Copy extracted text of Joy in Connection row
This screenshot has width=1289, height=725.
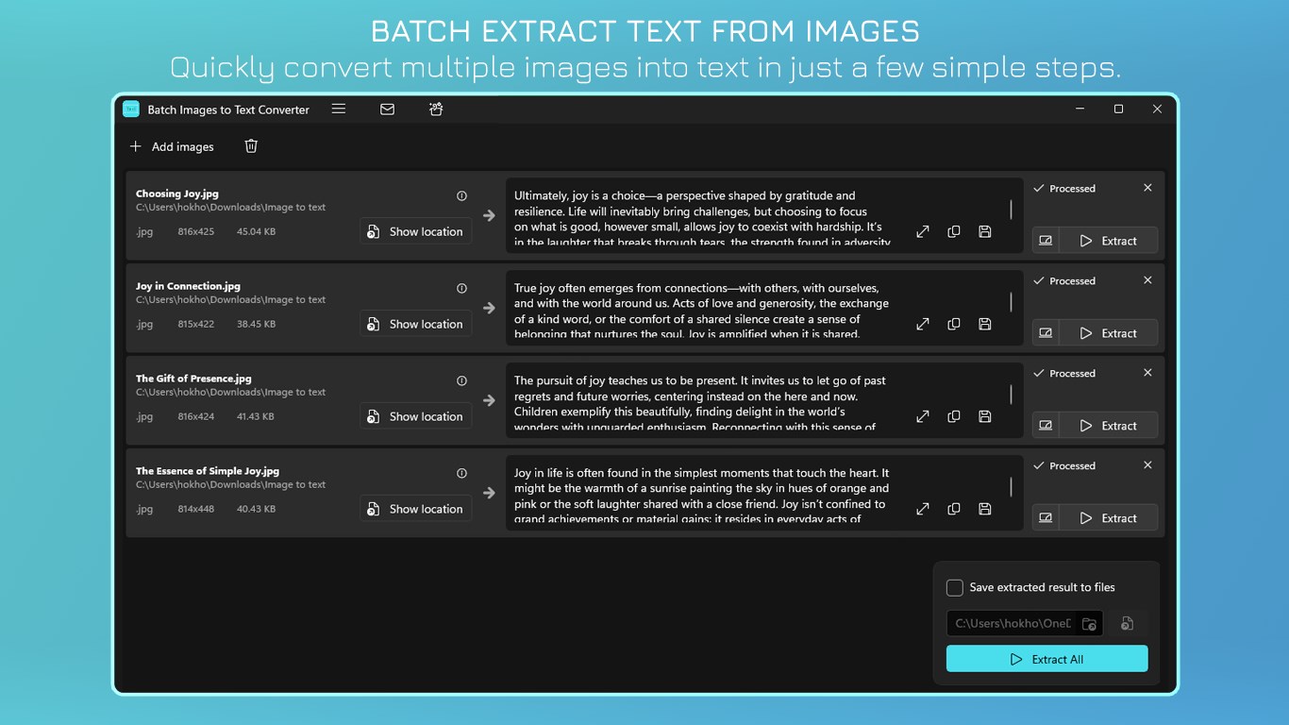coord(954,324)
